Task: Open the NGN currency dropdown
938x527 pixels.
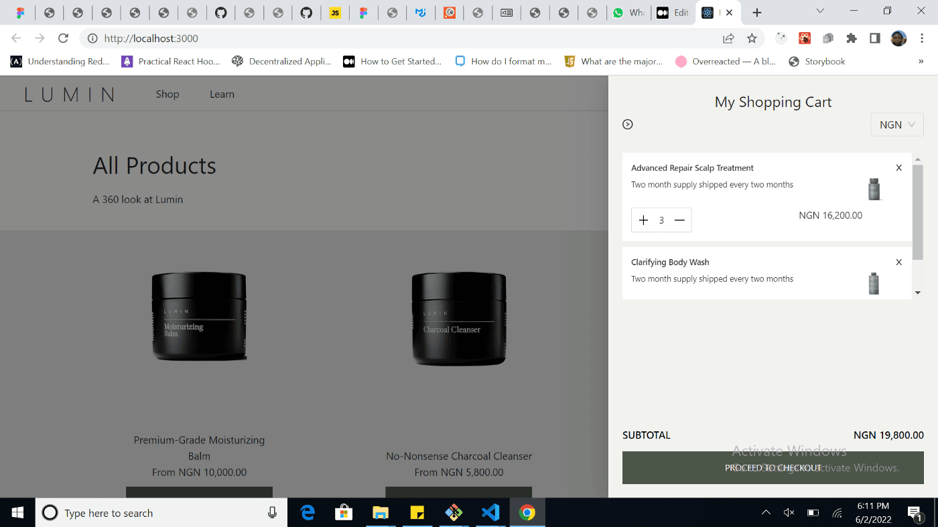Action: [x=896, y=125]
